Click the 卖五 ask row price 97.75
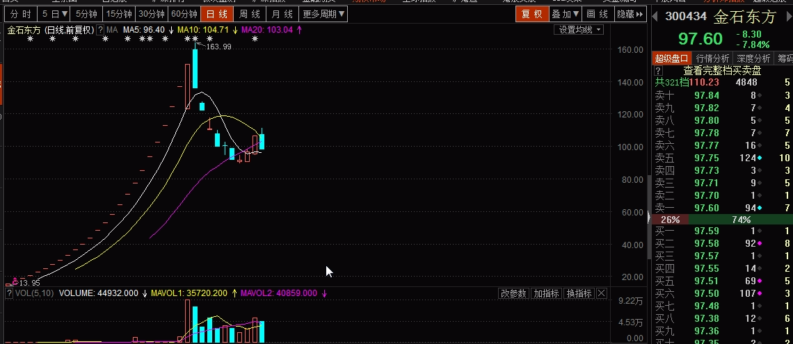This screenshot has height=344, width=793. click(707, 158)
